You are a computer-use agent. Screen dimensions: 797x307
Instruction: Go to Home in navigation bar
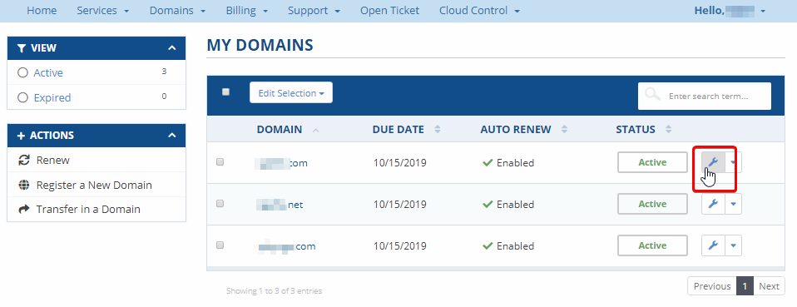coord(42,11)
